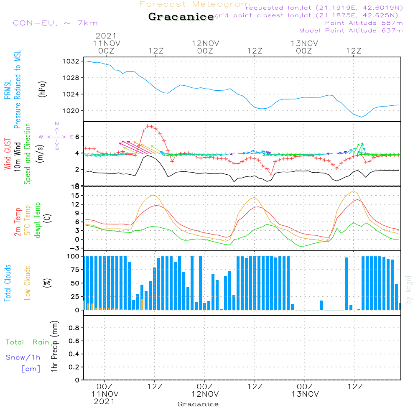Click the 1020 pressure axis value
Screen dimensions: 418x418
71,111
